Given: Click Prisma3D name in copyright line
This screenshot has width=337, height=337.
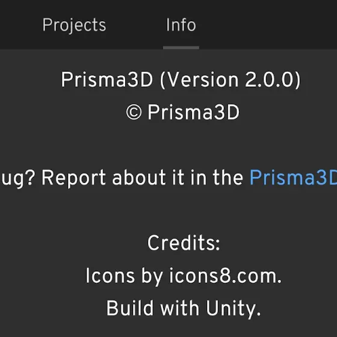Looking at the screenshot, I should coord(193,112).
